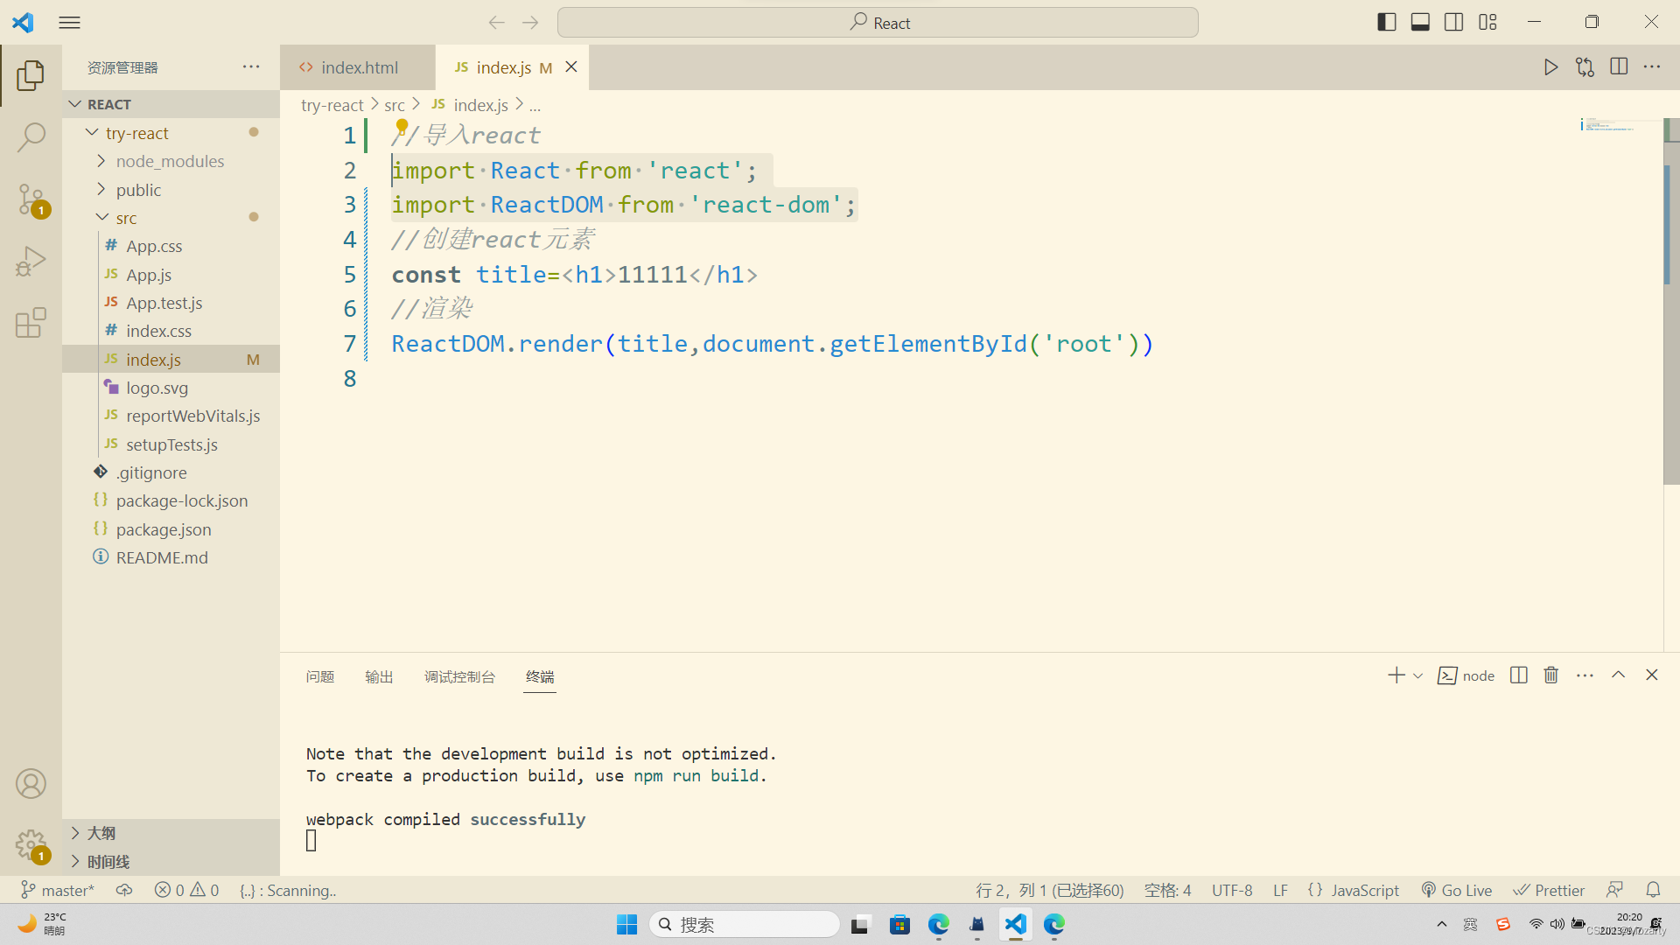Kill terminal with trash icon
The height and width of the screenshot is (945, 1680).
[x=1551, y=675]
